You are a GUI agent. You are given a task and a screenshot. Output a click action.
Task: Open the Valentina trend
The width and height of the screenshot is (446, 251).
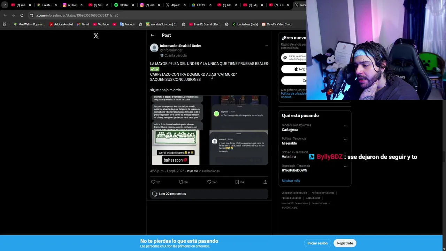click(x=289, y=157)
